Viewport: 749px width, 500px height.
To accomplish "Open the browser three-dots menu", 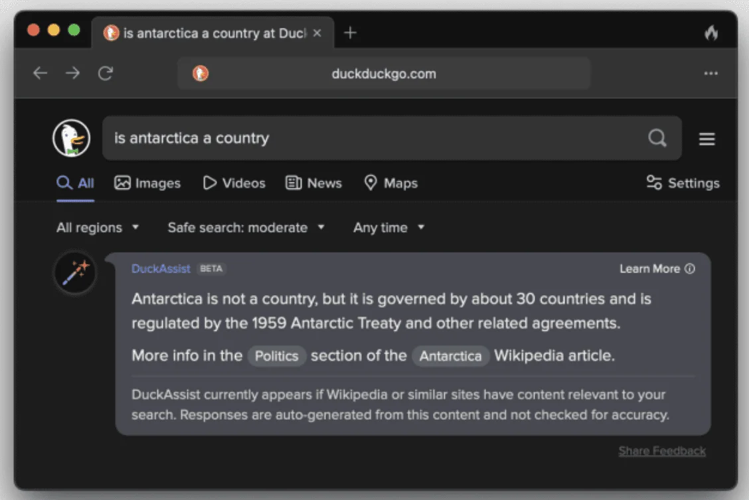I will [x=710, y=74].
